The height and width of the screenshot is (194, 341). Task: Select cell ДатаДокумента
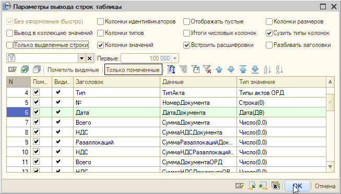198,113
